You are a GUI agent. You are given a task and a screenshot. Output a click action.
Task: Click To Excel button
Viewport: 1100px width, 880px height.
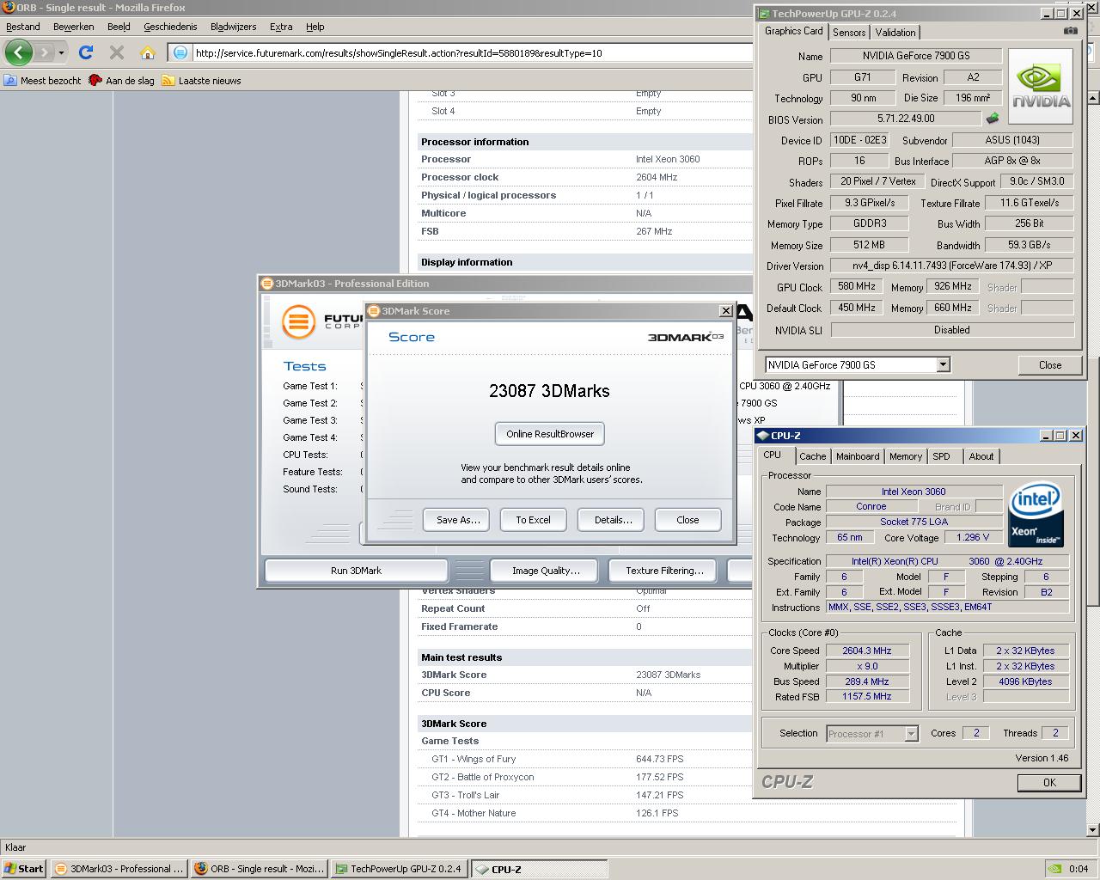[533, 520]
